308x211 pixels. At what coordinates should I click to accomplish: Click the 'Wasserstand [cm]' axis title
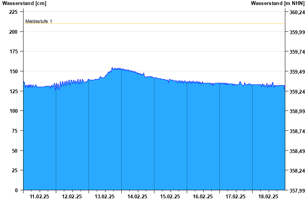coord(24,3)
